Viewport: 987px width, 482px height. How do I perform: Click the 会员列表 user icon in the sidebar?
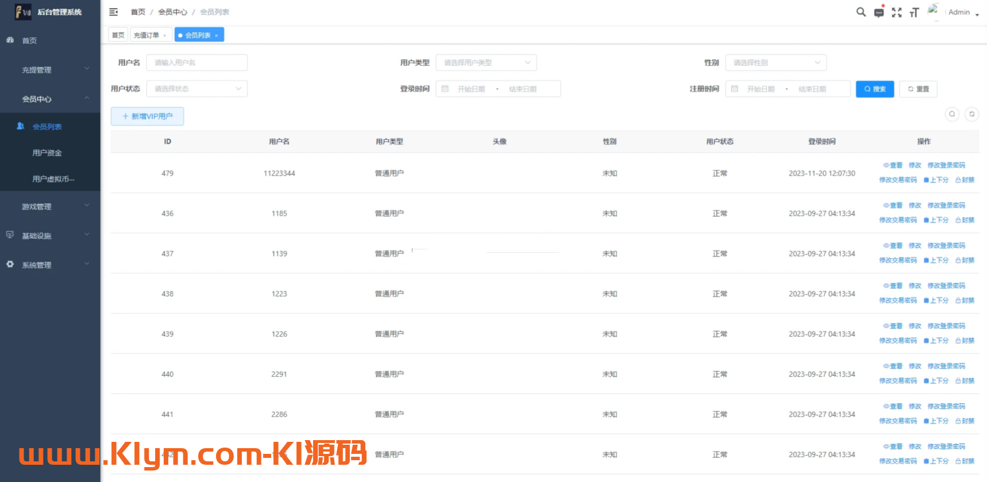21,126
